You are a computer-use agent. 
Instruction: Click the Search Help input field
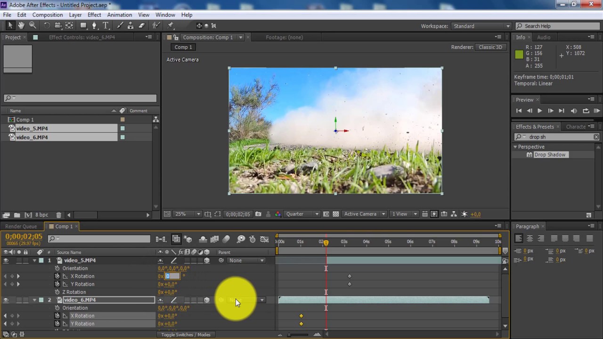pyautogui.click(x=558, y=26)
